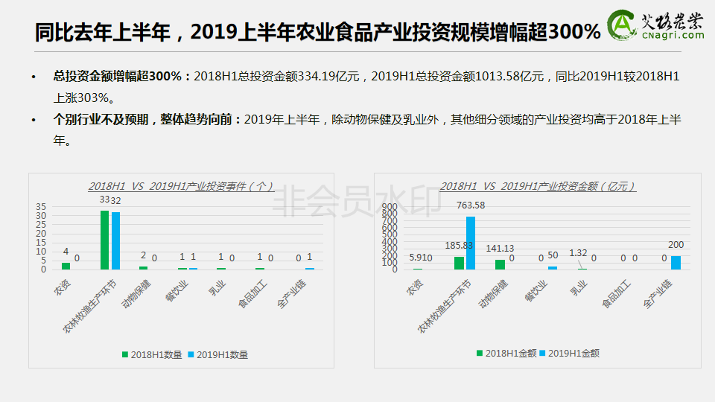Viewport: 715px width, 402px height.
Task: Select the green bar labeled 141.13
Action: tap(500, 264)
